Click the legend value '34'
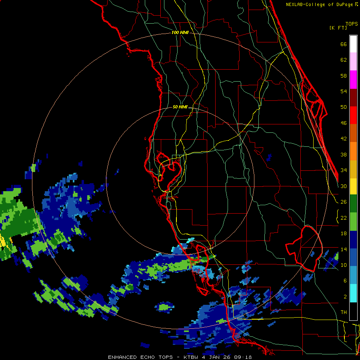 [344, 170]
